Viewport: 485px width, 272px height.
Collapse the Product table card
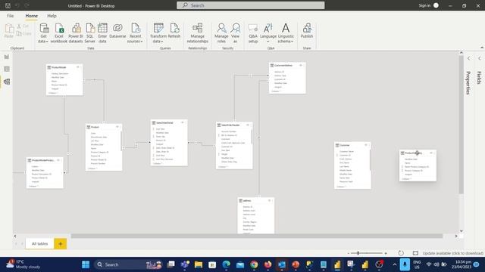tap(92, 168)
